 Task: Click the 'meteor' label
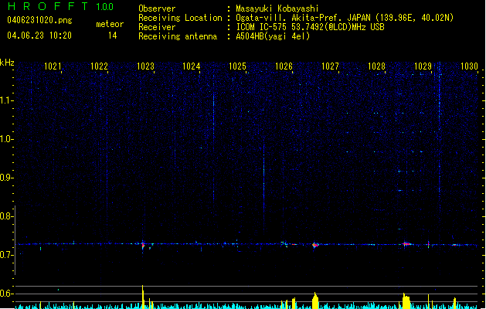pos(110,24)
